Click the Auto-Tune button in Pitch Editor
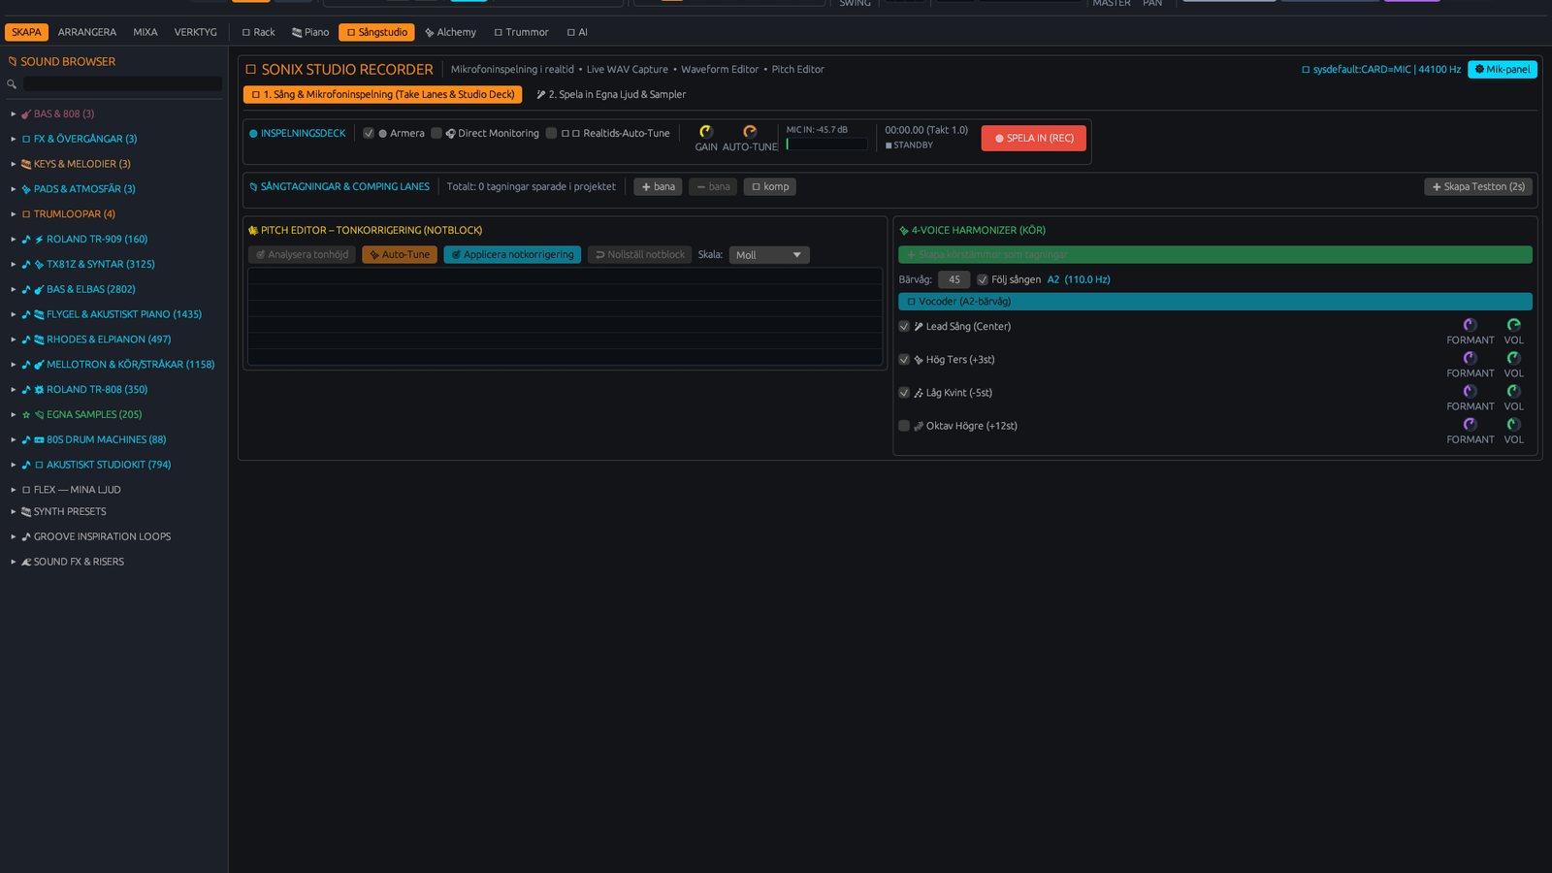Image resolution: width=1552 pixels, height=873 pixels. coord(400,254)
